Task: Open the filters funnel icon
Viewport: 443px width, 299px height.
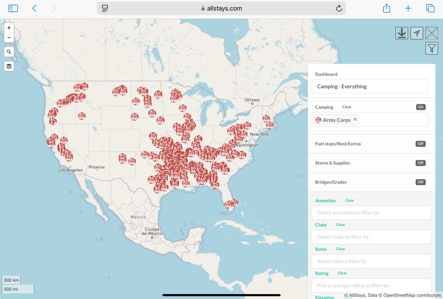Action: click(432, 48)
